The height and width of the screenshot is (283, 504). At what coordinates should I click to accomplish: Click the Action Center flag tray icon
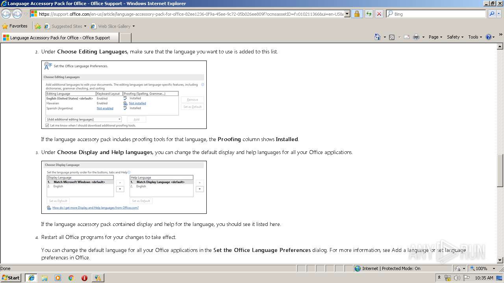click(x=466, y=278)
